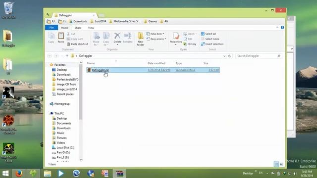Refresh the Defraggler folder view
317x178 pixels.
click(x=229, y=56)
